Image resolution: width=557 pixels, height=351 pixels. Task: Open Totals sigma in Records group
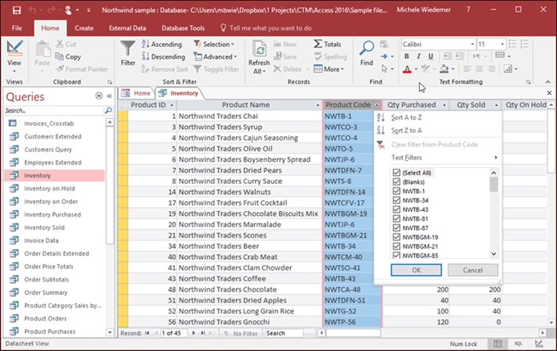(x=327, y=44)
